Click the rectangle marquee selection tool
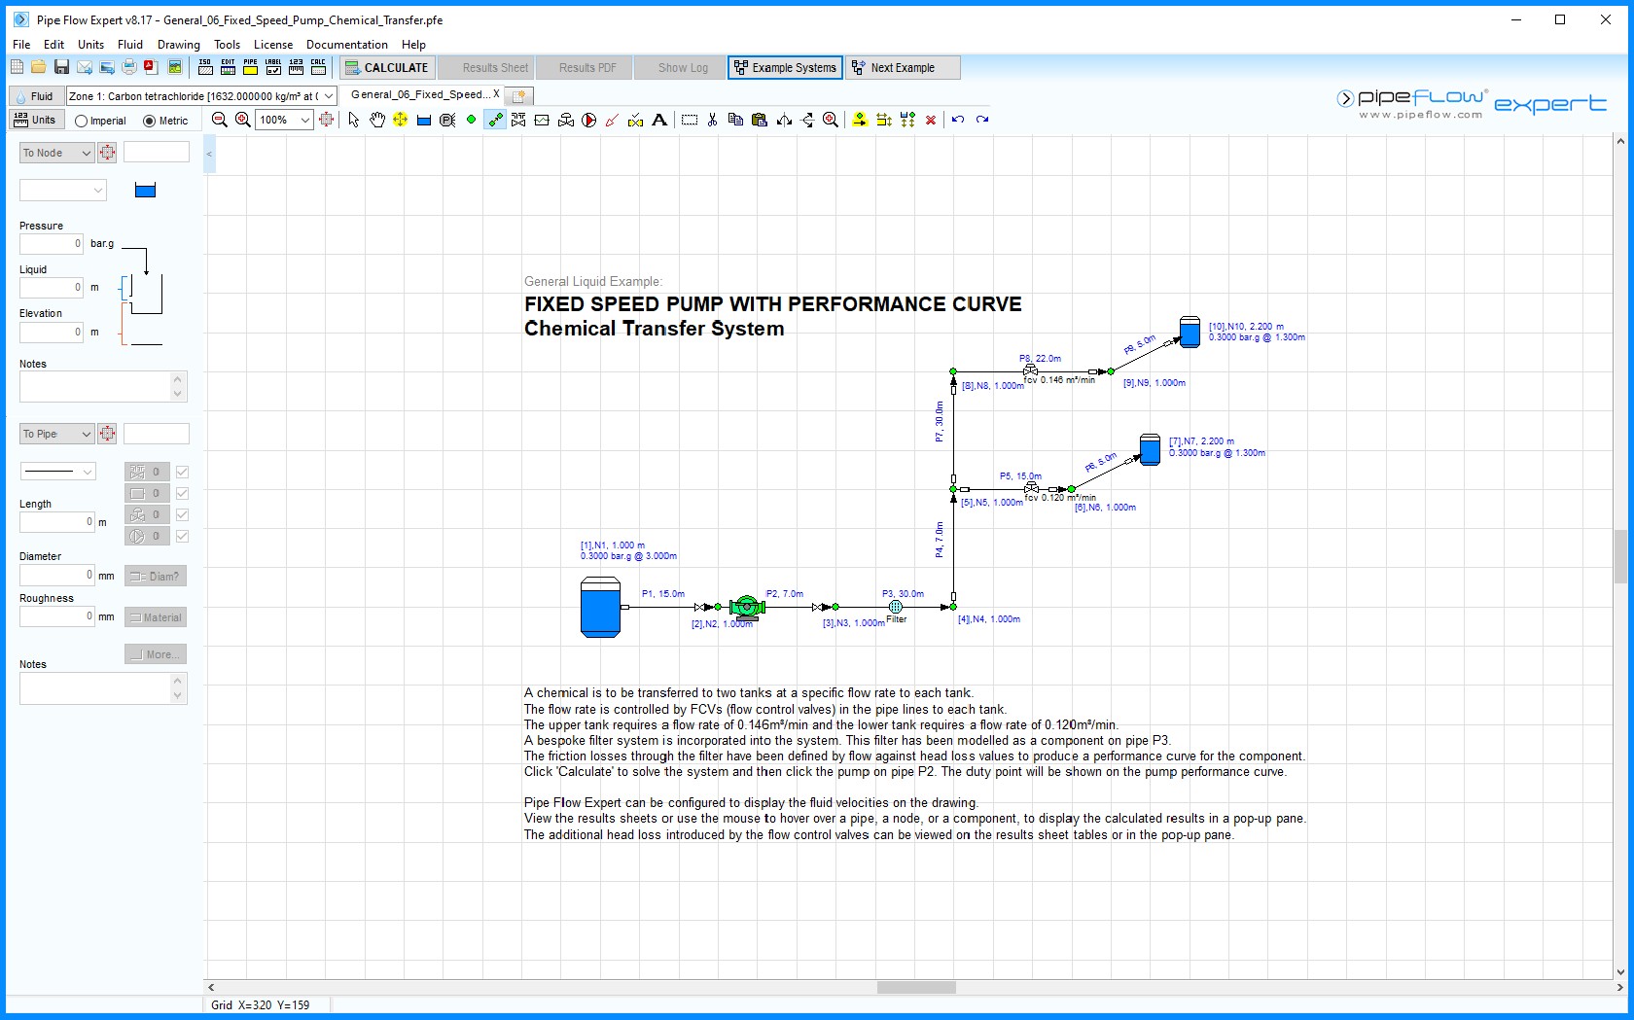 [690, 120]
